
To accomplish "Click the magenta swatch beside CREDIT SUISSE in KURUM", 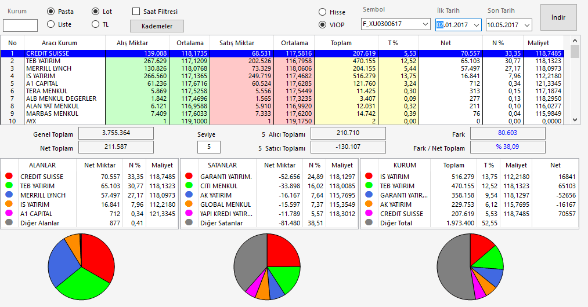I will (x=369, y=213).
